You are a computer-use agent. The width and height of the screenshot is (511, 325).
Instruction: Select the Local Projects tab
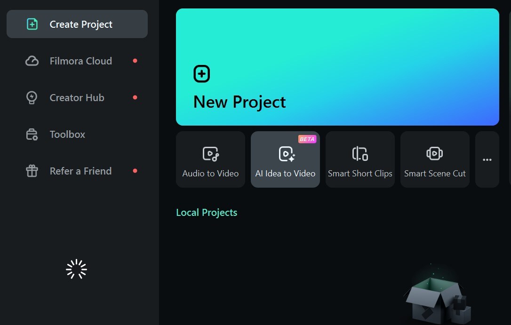(207, 213)
